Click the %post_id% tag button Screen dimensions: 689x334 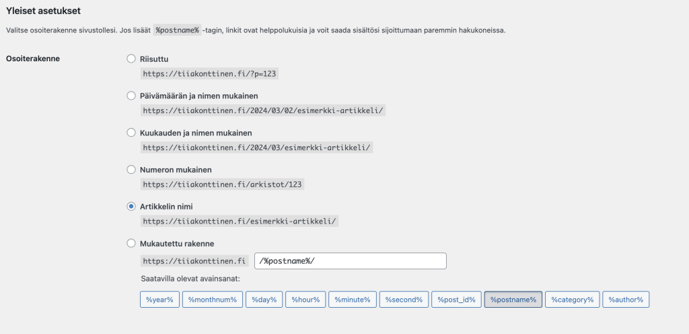[457, 300]
